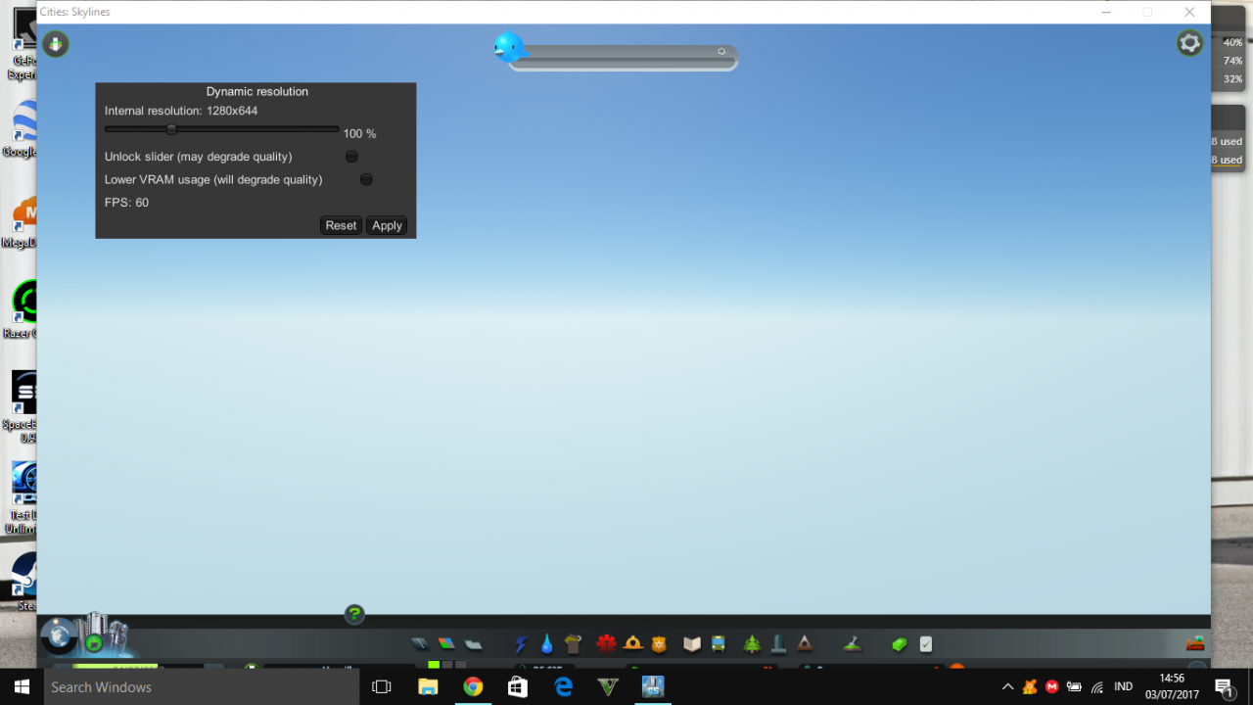This screenshot has width=1253, height=705.
Task: Open the Economy money panel
Action: coord(900,644)
